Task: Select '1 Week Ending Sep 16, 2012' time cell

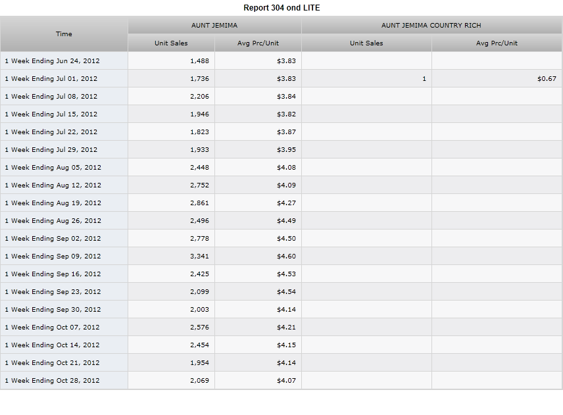Action: tap(64, 274)
